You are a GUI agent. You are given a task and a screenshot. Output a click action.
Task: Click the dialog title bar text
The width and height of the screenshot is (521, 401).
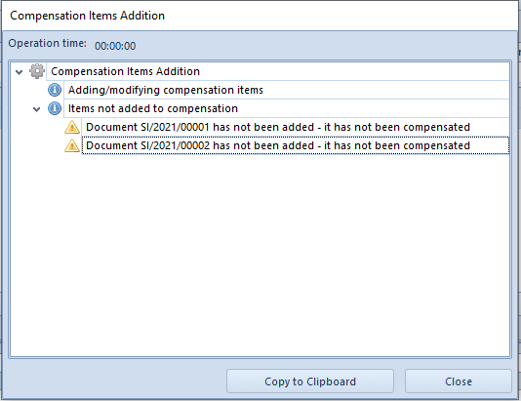coord(87,16)
